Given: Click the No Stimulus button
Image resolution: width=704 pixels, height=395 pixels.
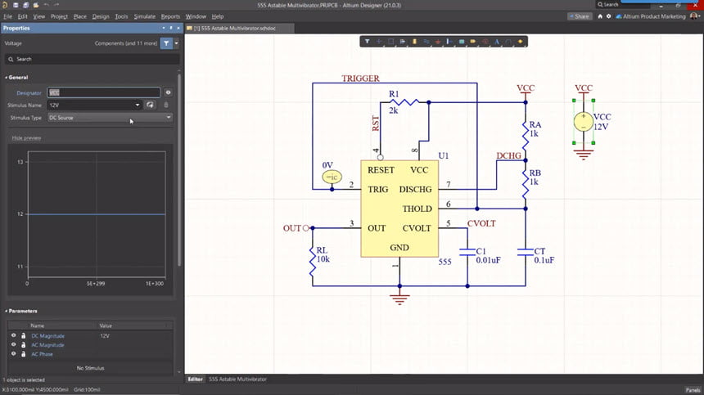Looking at the screenshot, I should pos(90,368).
